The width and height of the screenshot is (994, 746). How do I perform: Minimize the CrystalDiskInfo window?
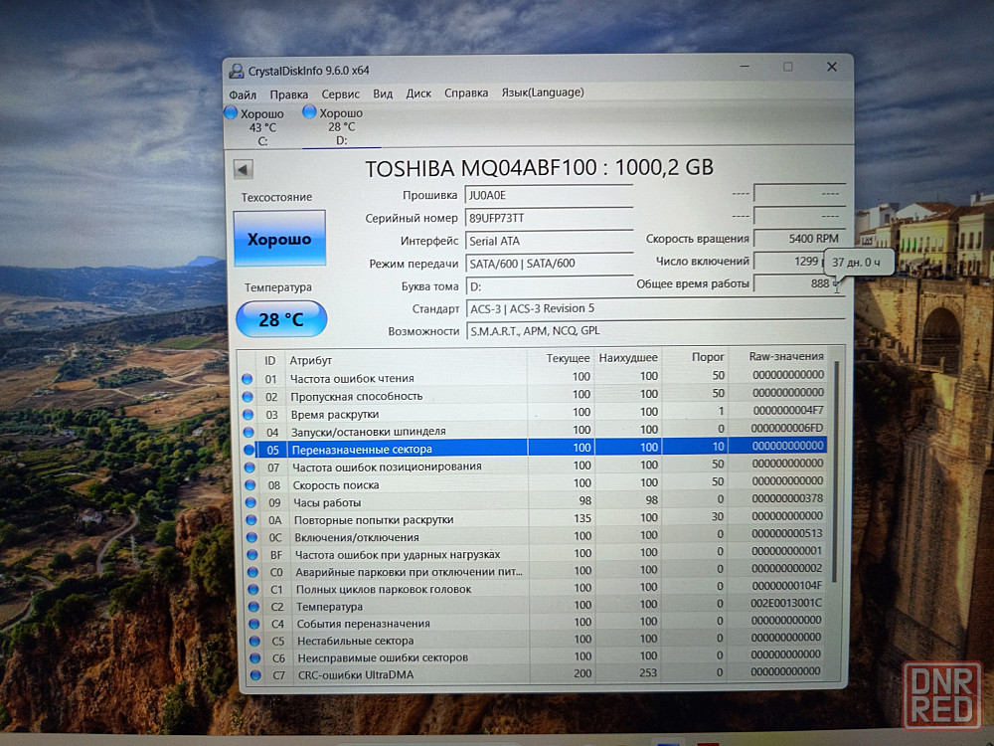745,66
